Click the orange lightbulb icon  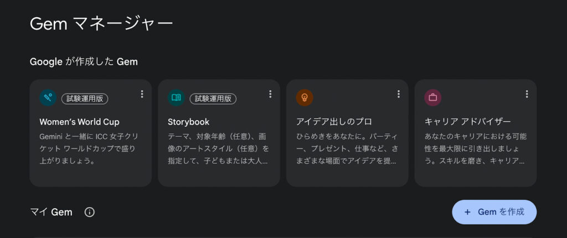point(305,98)
